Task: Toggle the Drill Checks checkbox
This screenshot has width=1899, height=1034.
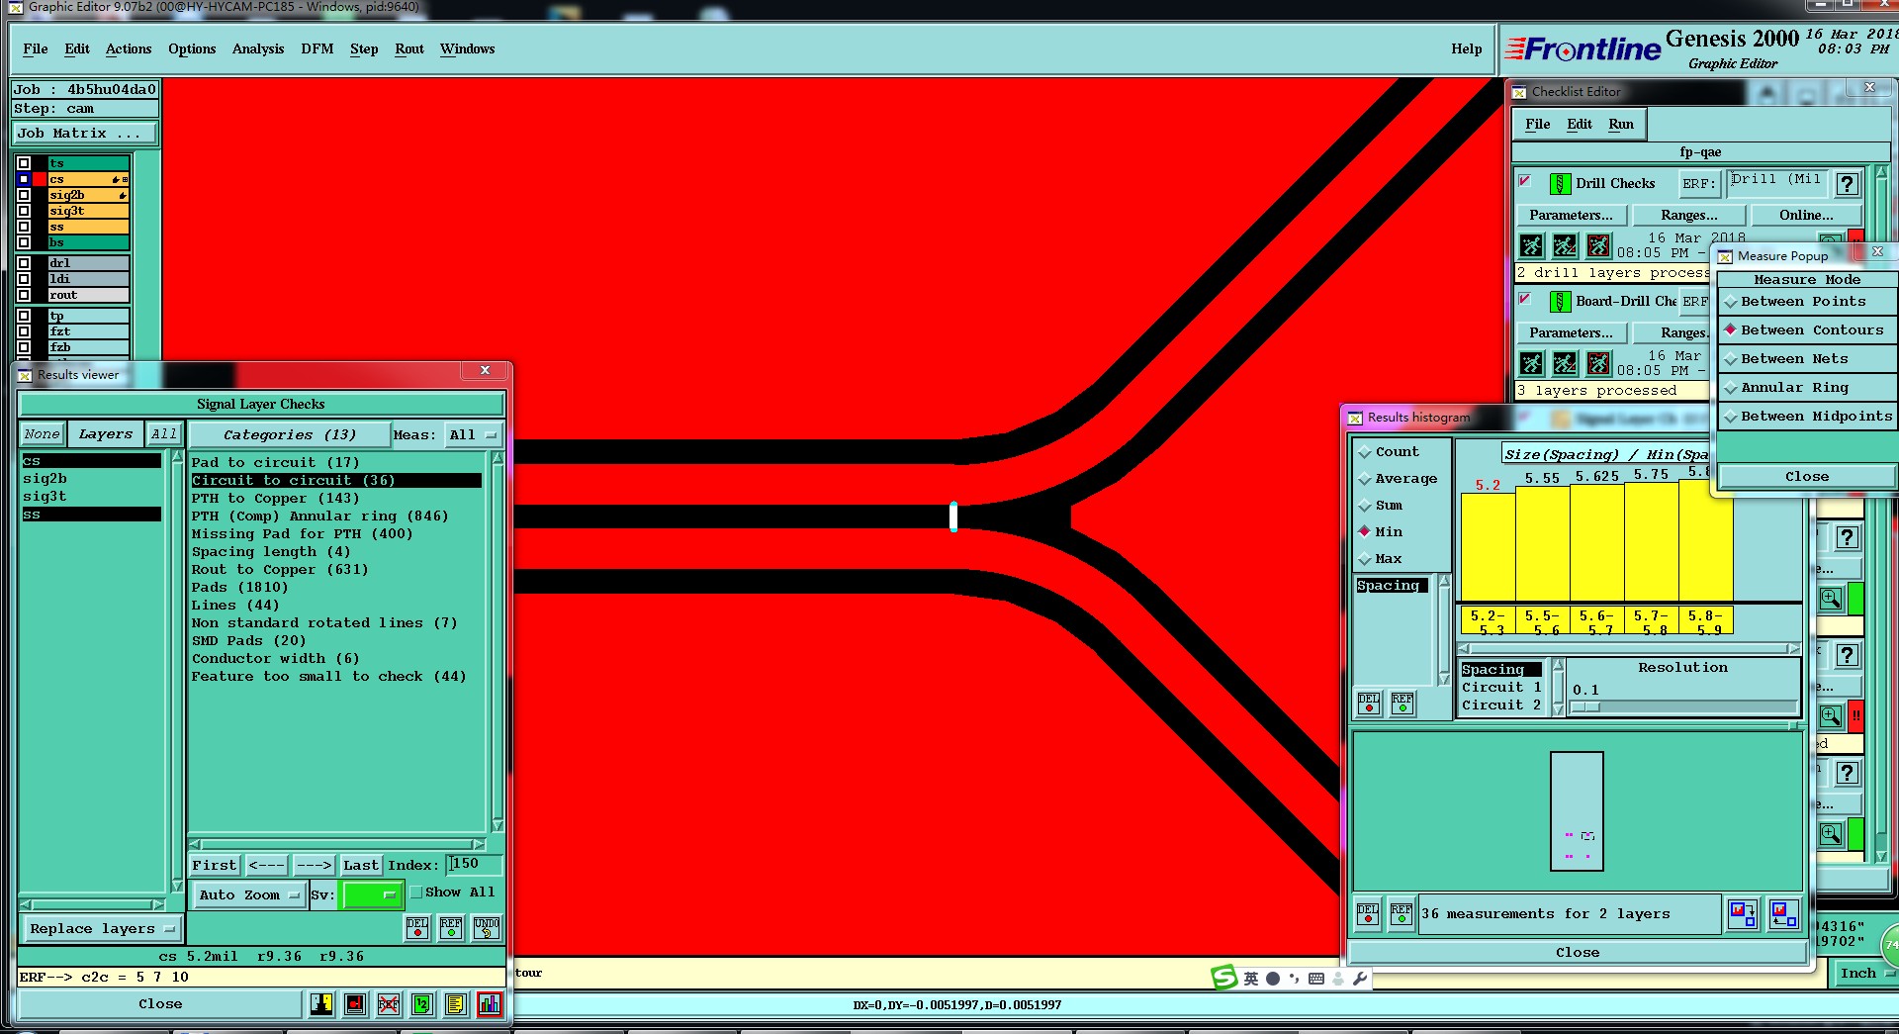Action: (x=1525, y=181)
